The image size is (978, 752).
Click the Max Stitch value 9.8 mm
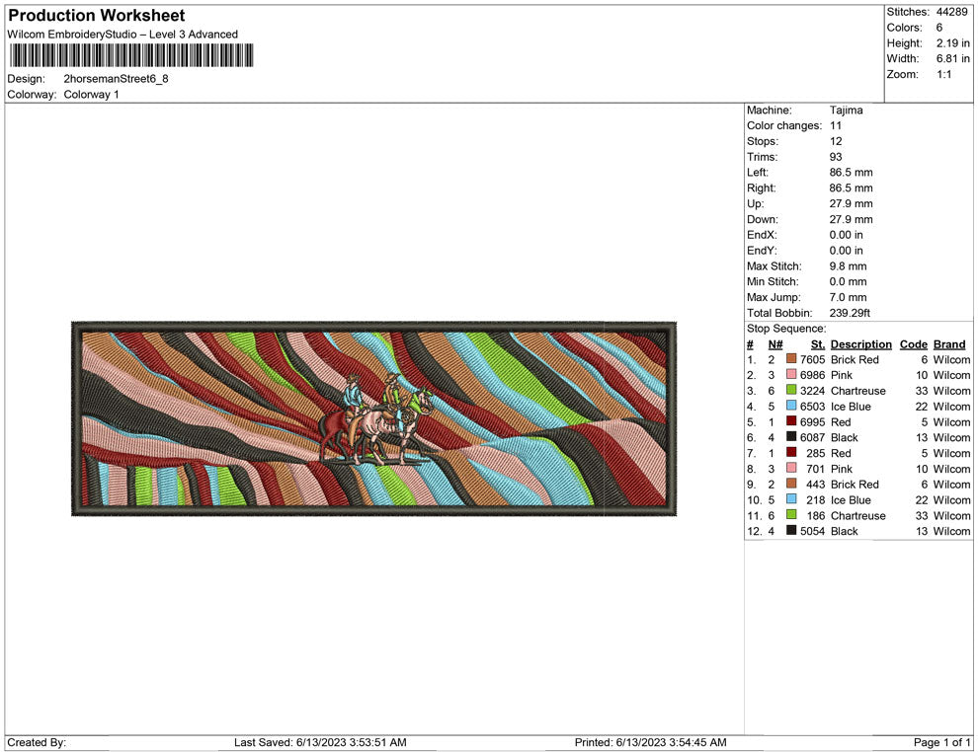click(849, 265)
